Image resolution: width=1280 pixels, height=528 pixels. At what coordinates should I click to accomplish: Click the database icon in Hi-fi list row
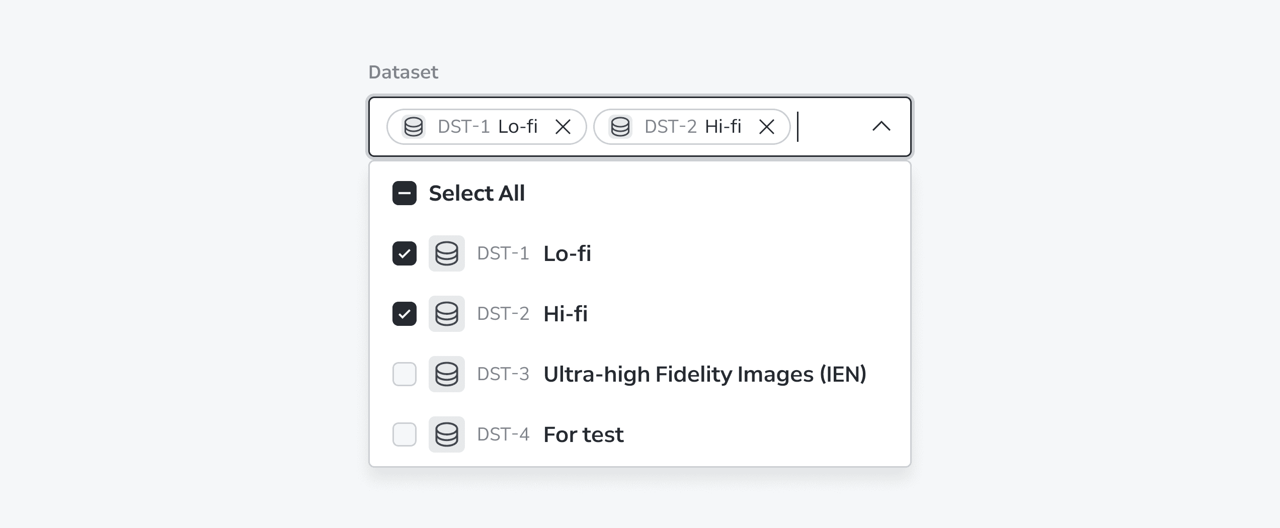tap(447, 314)
